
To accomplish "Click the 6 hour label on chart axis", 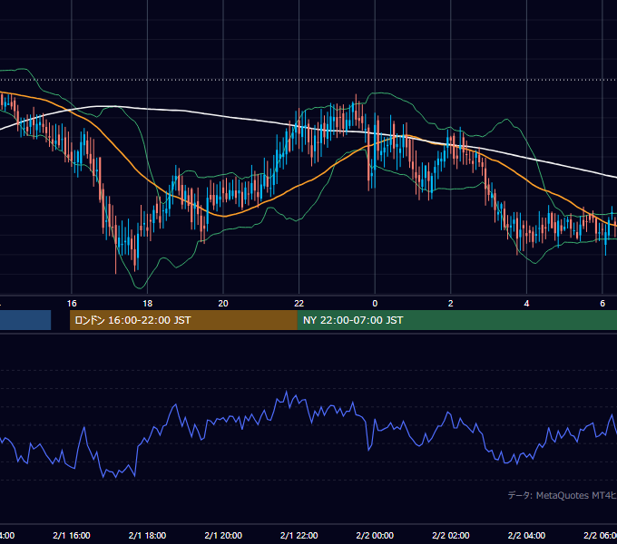I will [x=602, y=304].
